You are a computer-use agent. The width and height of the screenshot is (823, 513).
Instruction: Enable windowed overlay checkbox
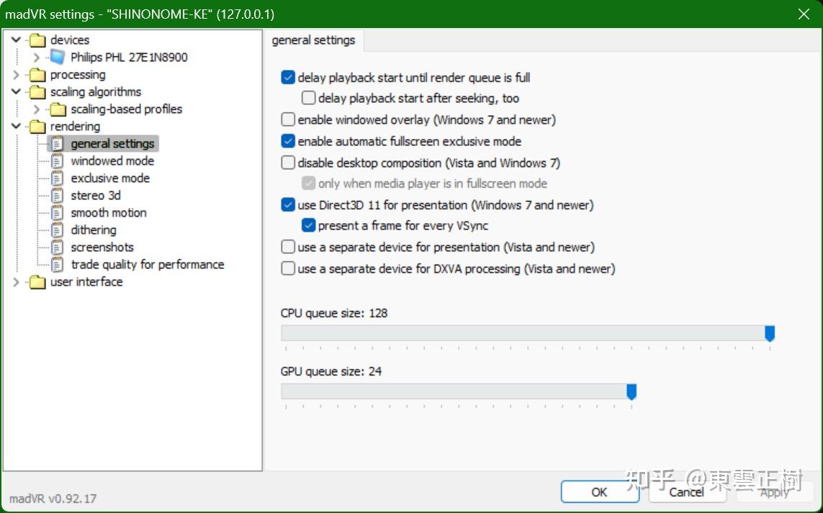(287, 119)
